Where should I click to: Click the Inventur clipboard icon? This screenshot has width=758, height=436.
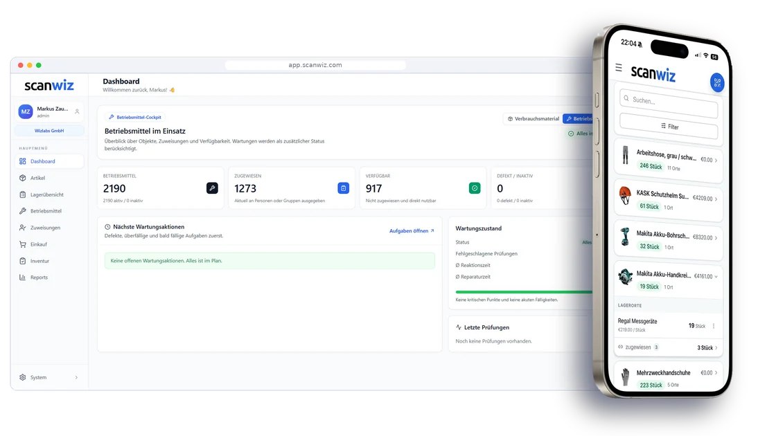click(x=23, y=261)
